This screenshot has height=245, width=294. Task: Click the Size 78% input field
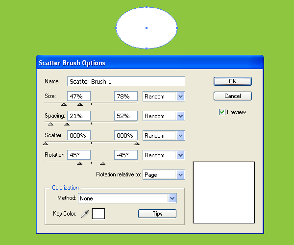click(x=126, y=96)
